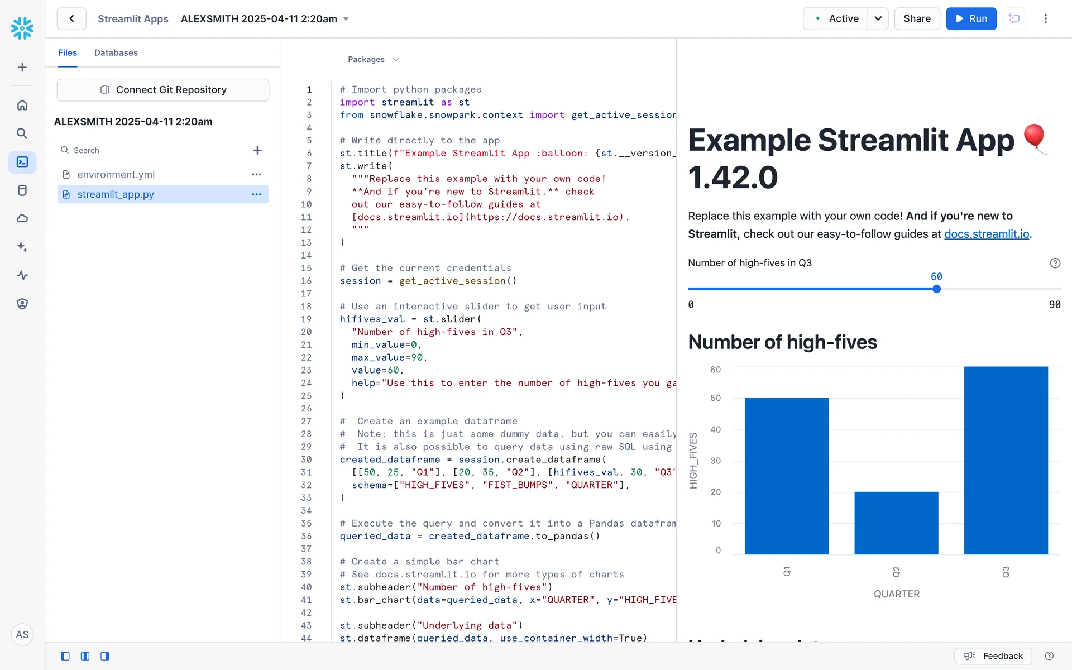Screen dimensions: 1072x670
Task: Open the Projects icon in sidebar
Action: click(x=22, y=162)
